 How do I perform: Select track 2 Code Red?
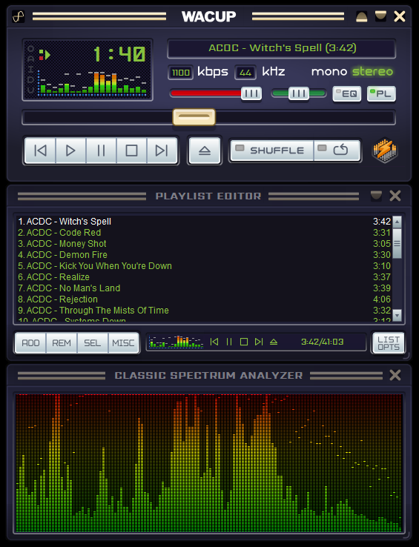204,233
